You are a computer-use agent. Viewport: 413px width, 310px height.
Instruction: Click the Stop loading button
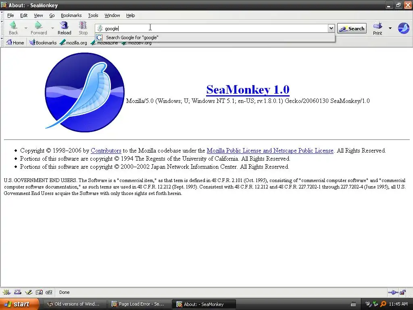click(83, 28)
